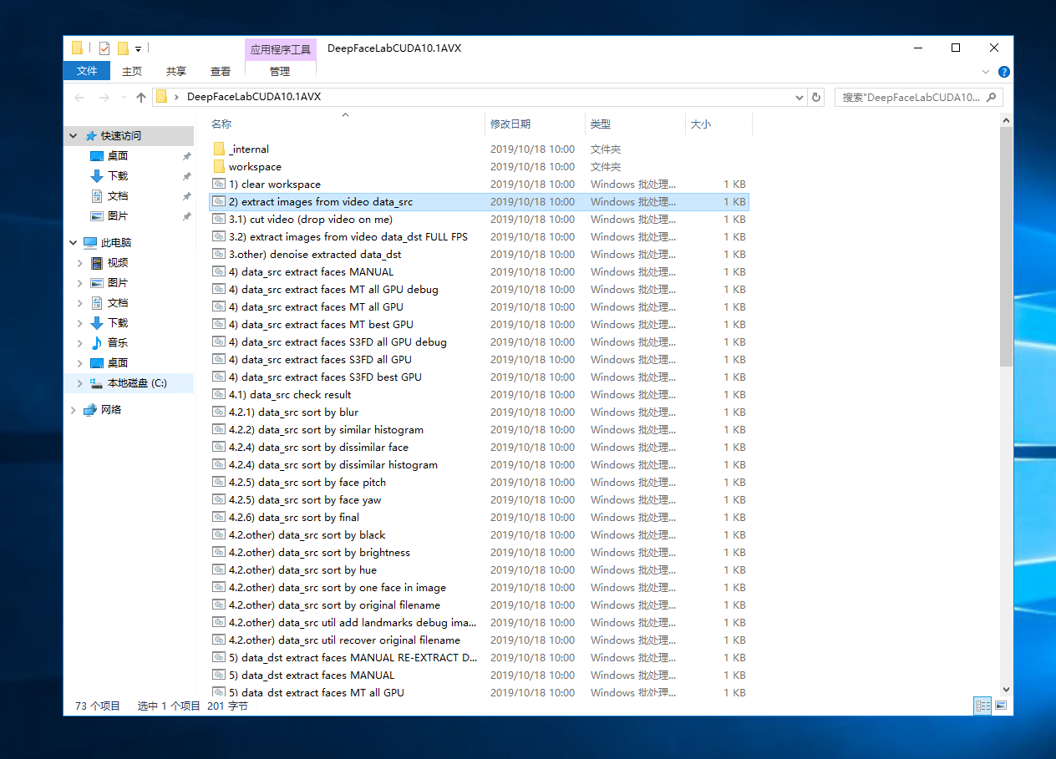The image size is (1056, 759).
Task: Click the Properties checkmark icon in the title bar
Action: pyautogui.click(x=104, y=48)
